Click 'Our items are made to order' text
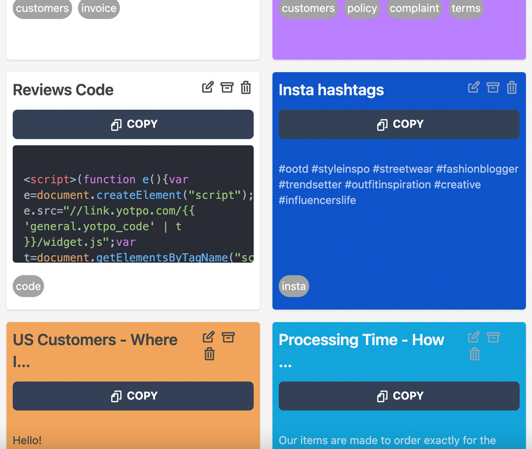Image resolution: width=532 pixels, height=449 pixels. pyautogui.click(x=387, y=440)
